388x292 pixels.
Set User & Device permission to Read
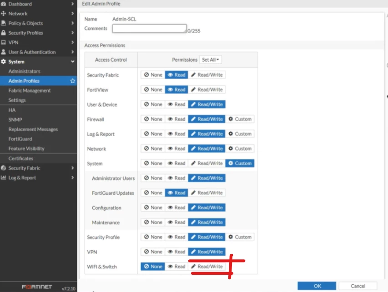pyautogui.click(x=176, y=104)
